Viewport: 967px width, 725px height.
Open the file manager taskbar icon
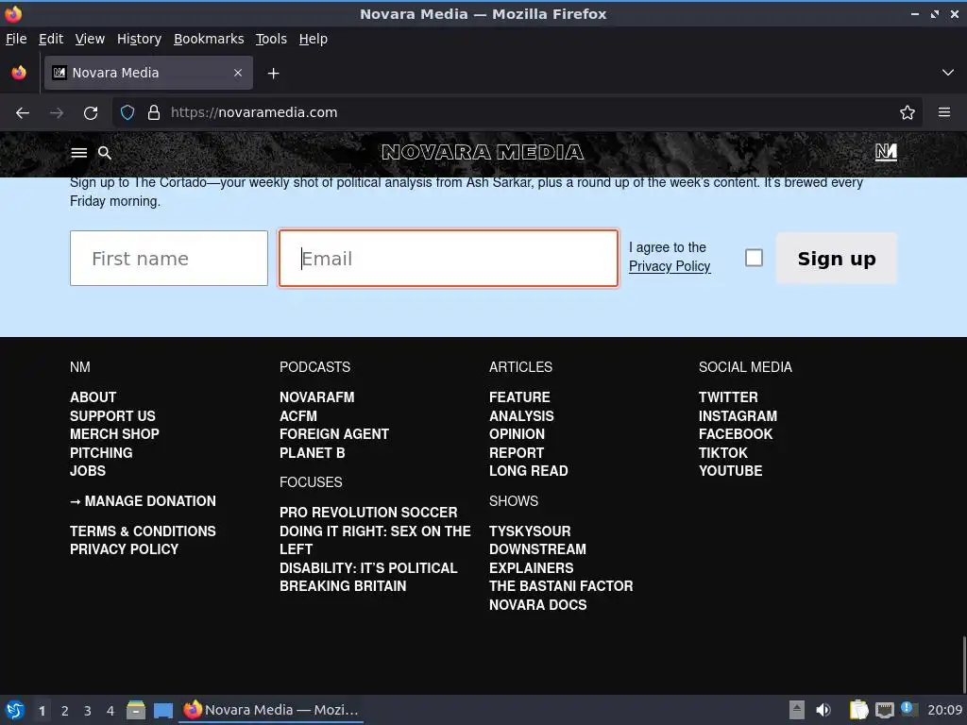click(136, 710)
